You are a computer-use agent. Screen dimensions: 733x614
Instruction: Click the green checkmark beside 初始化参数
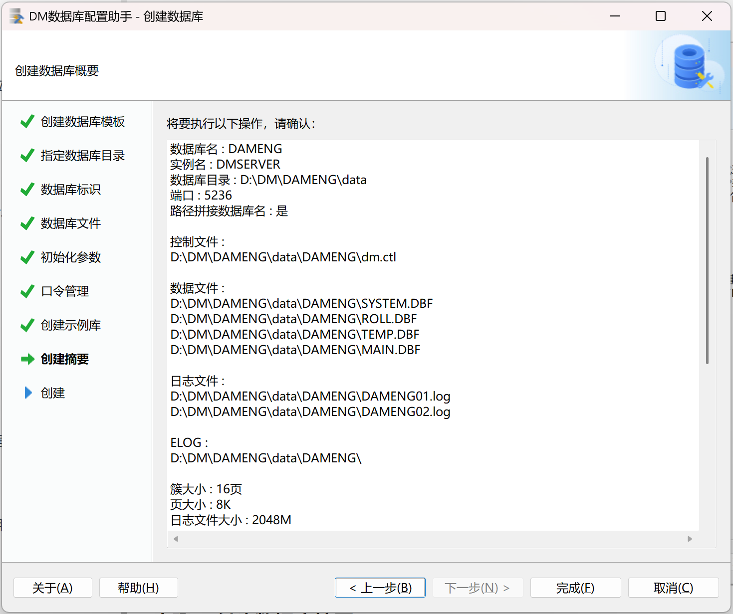click(x=27, y=257)
